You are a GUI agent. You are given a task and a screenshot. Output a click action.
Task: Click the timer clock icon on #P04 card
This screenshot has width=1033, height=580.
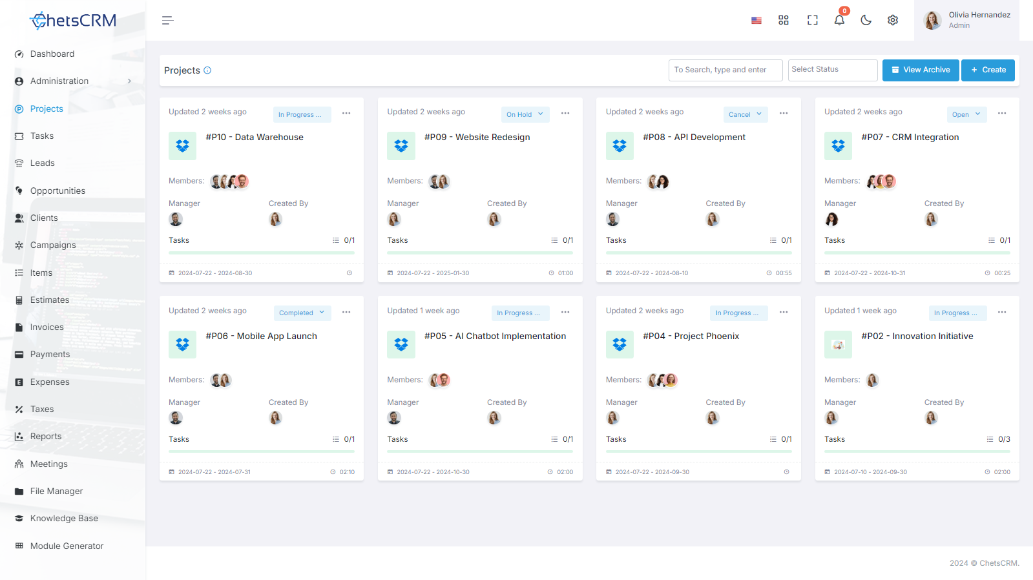786,472
